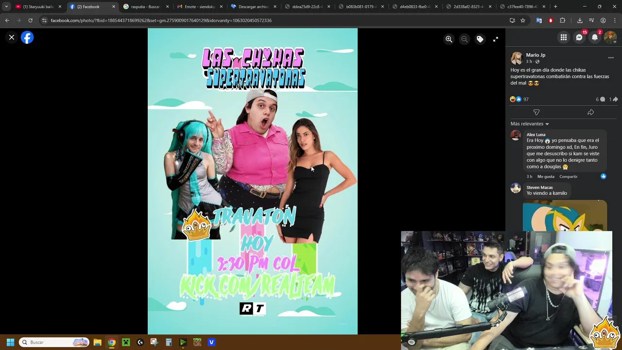Open the red extension icon
Viewport: 622px width, 350px height.
[551, 20]
